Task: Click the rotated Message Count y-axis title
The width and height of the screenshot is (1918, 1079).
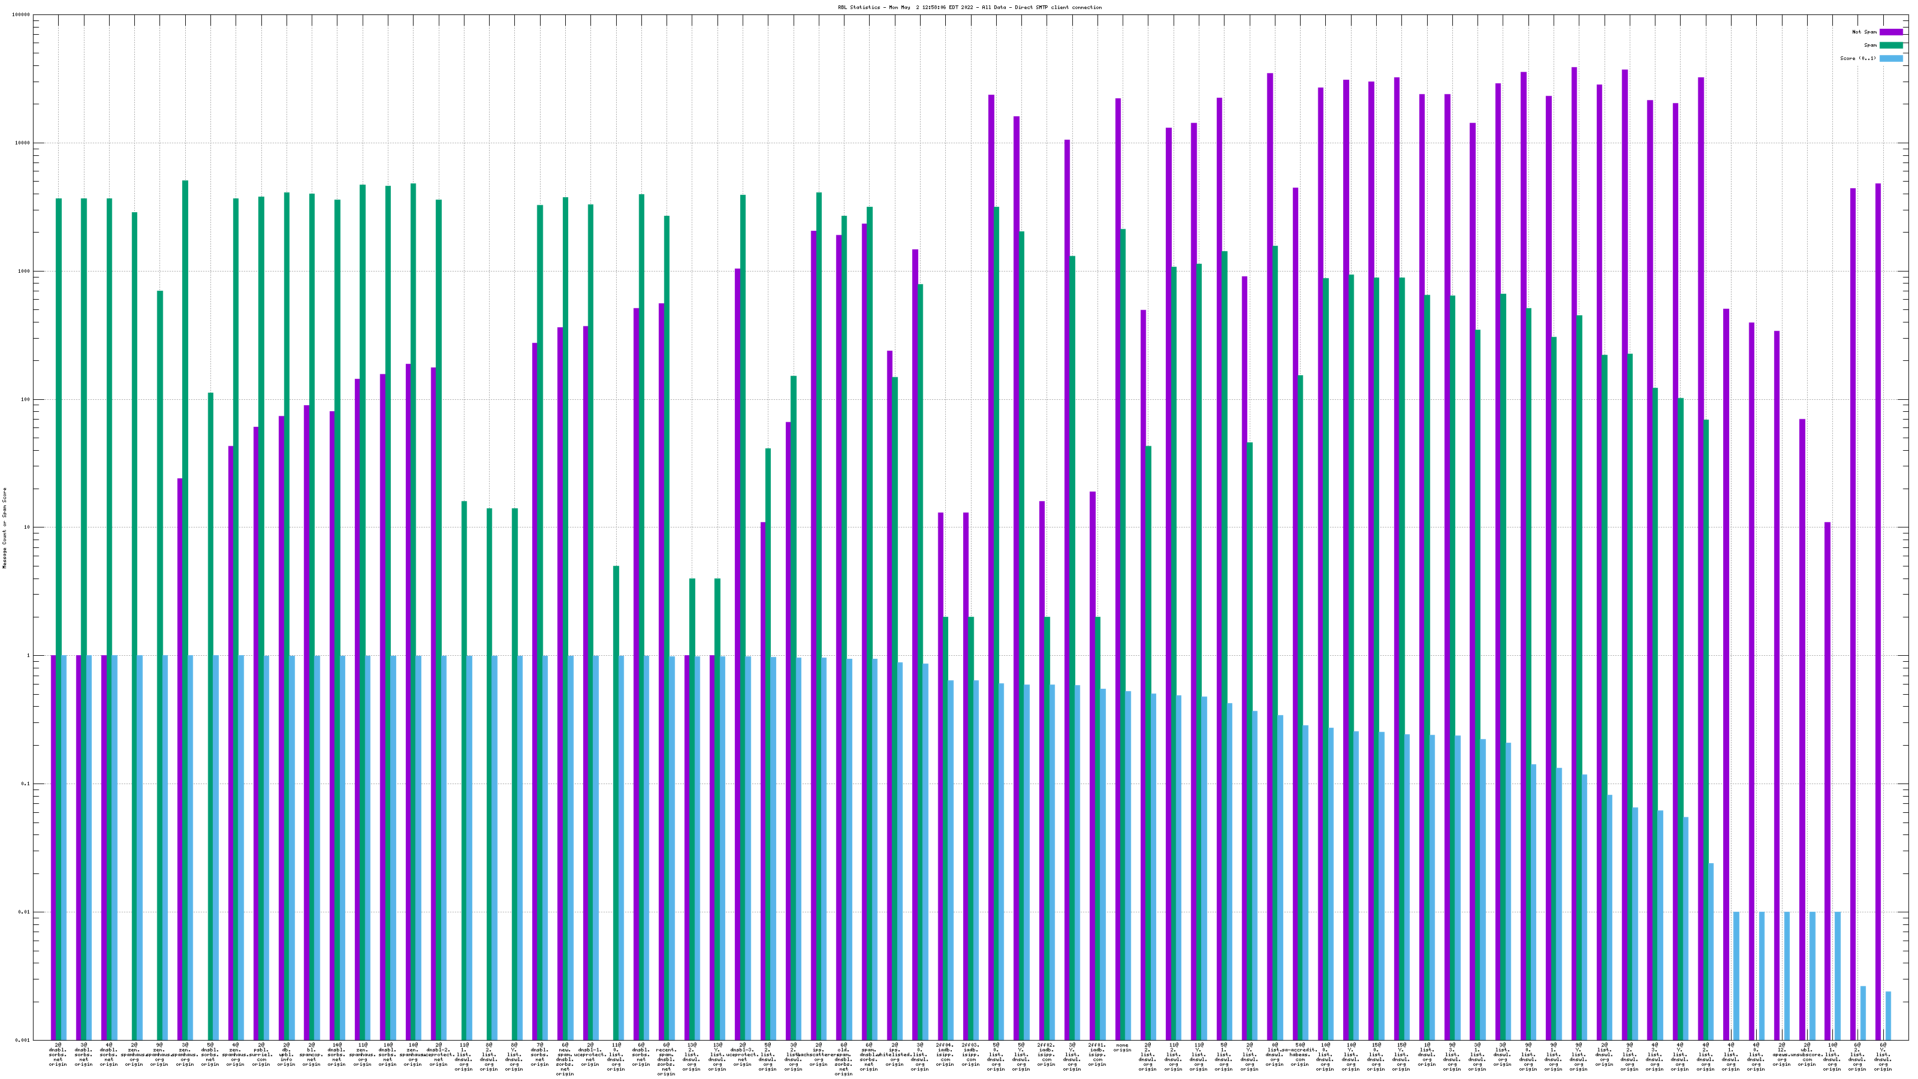Action: coord(4,528)
